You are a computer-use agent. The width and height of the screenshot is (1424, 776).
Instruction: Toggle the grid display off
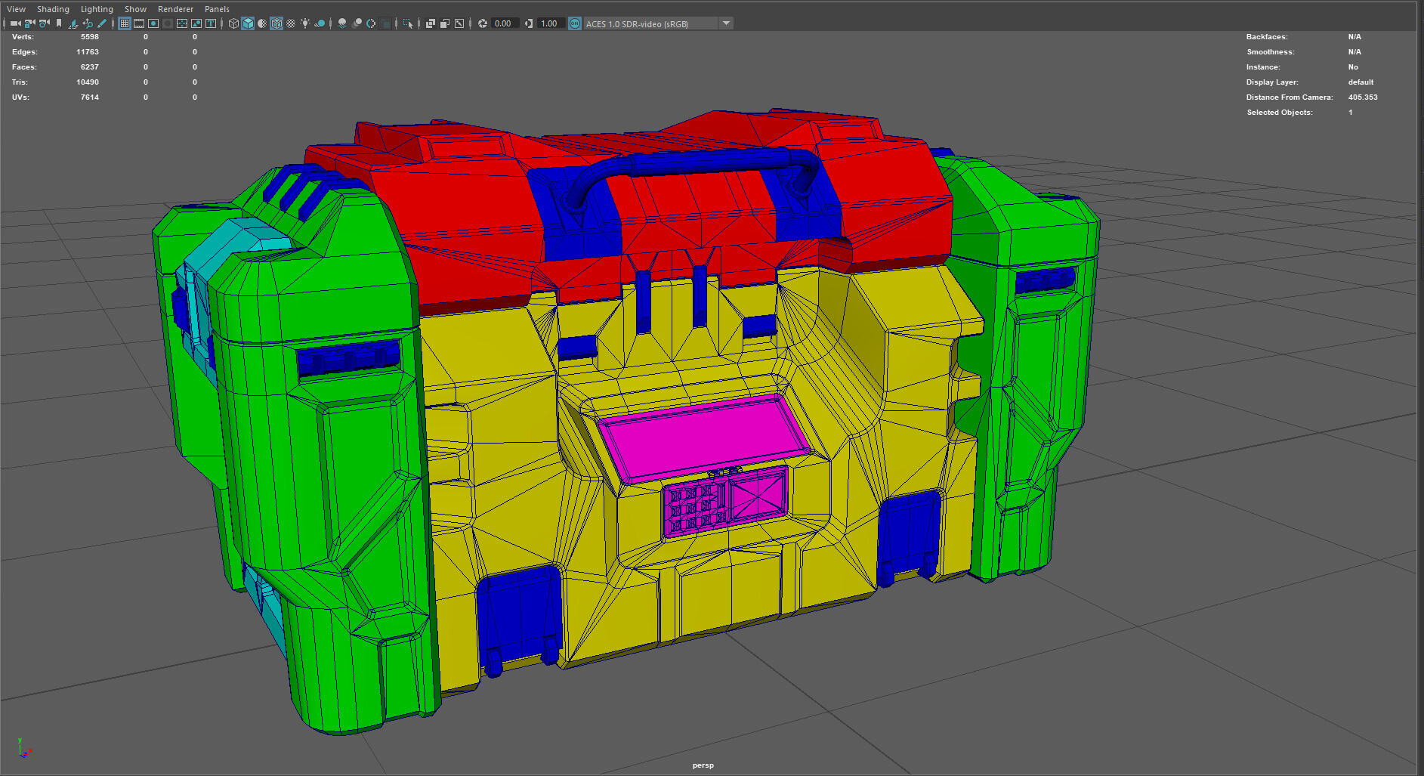[124, 23]
